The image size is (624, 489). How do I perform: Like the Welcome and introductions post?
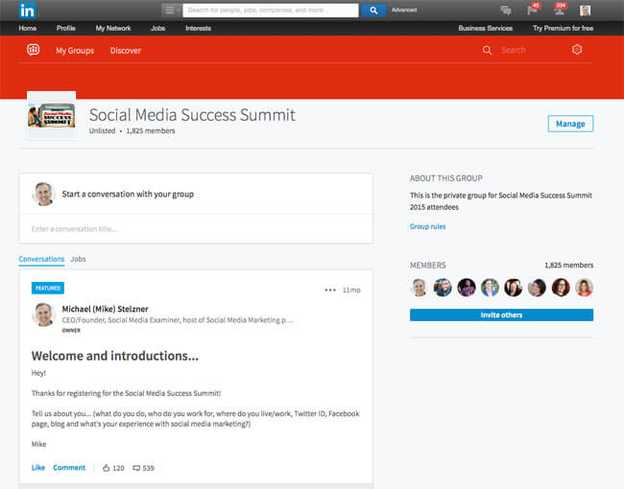tap(38, 468)
